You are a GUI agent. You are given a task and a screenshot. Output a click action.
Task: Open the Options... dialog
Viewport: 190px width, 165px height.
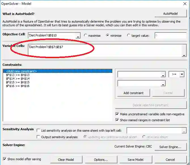[x=101, y=160]
